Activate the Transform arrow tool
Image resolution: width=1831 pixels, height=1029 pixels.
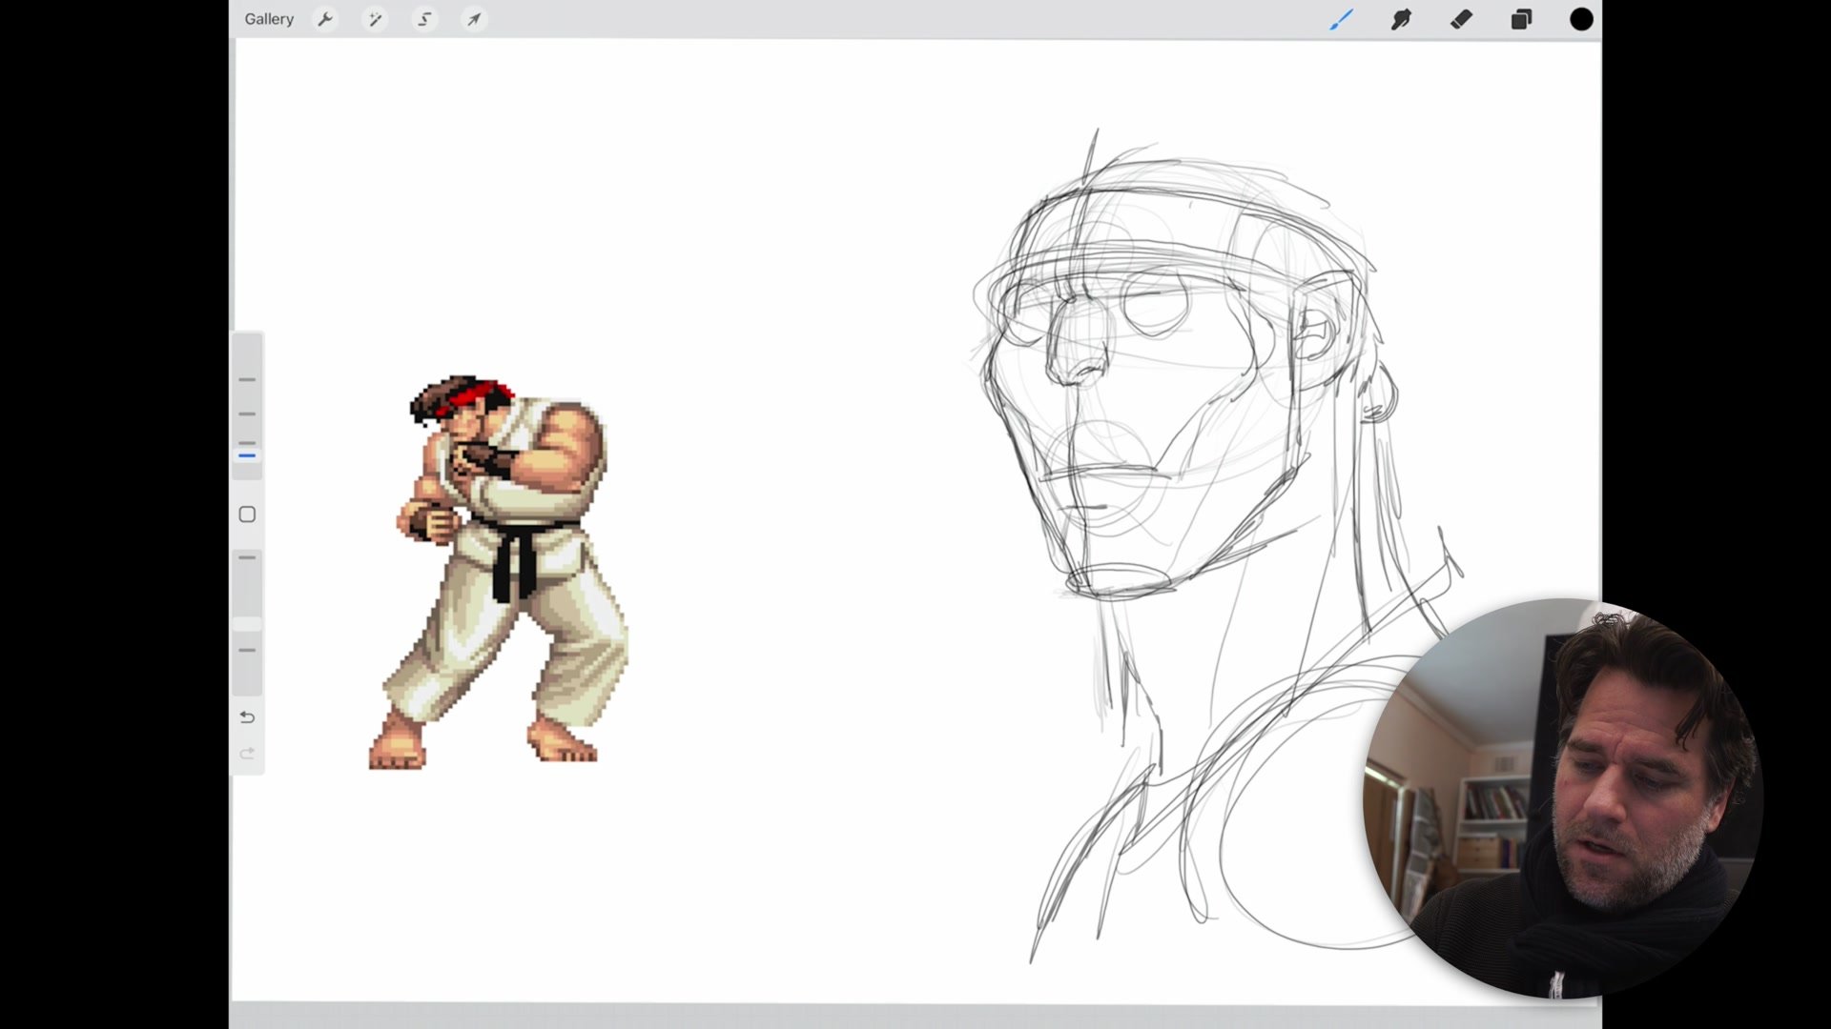(x=474, y=19)
